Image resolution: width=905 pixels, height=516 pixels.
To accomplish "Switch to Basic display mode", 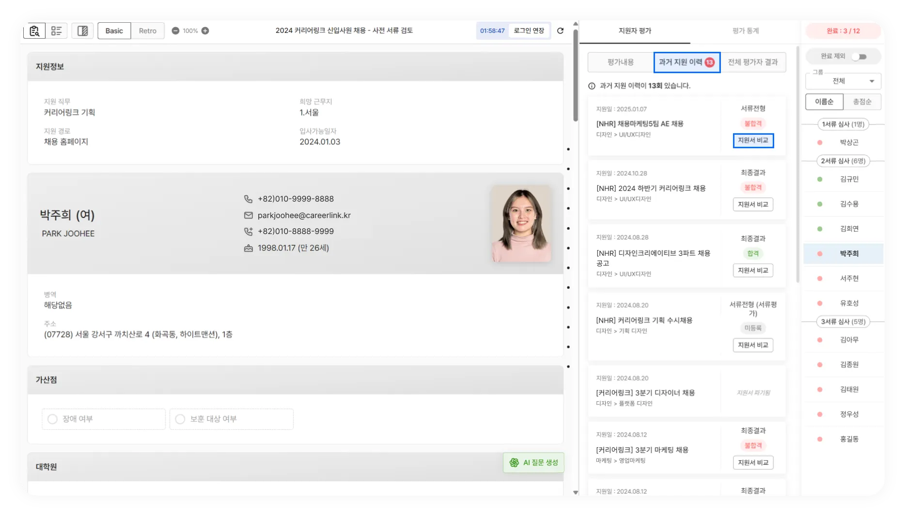I will click(x=114, y=31).
